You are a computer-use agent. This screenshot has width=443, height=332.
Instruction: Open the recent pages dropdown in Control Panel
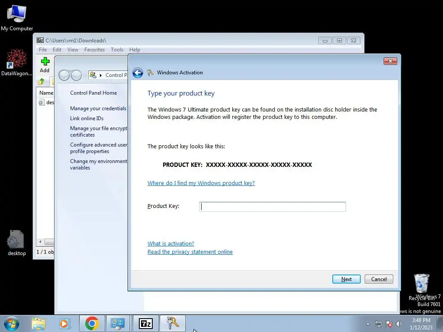[x=85, y=76]
